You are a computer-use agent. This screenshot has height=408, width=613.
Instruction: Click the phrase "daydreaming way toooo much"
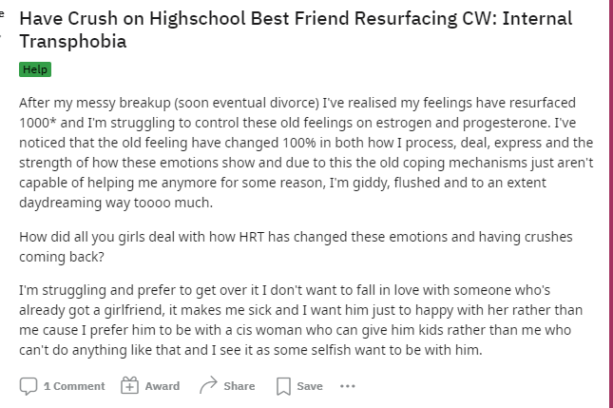[x=116, y=203]
